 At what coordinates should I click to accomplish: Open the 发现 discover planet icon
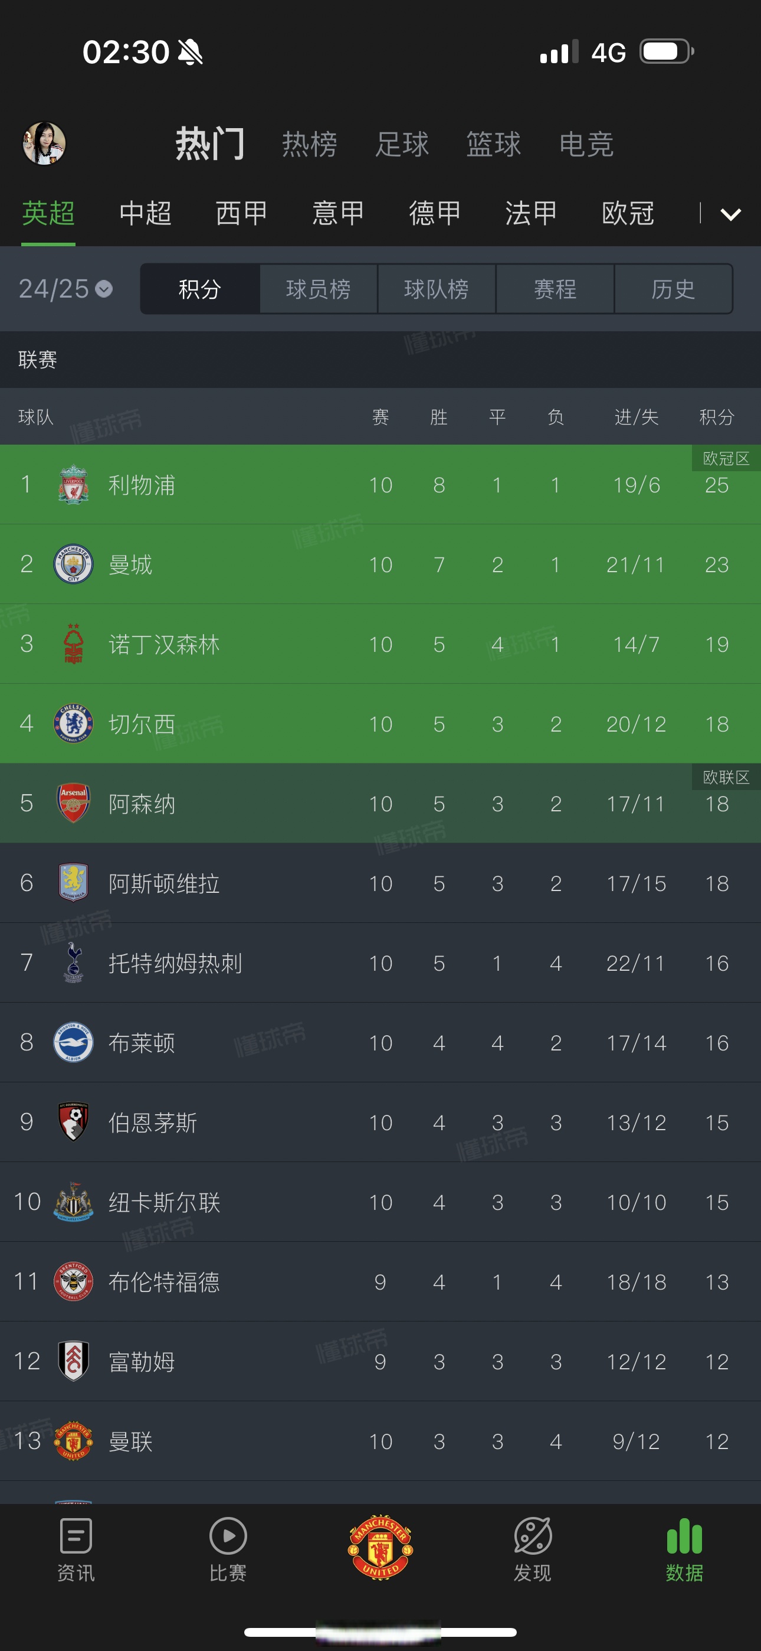click(532, 1537)
